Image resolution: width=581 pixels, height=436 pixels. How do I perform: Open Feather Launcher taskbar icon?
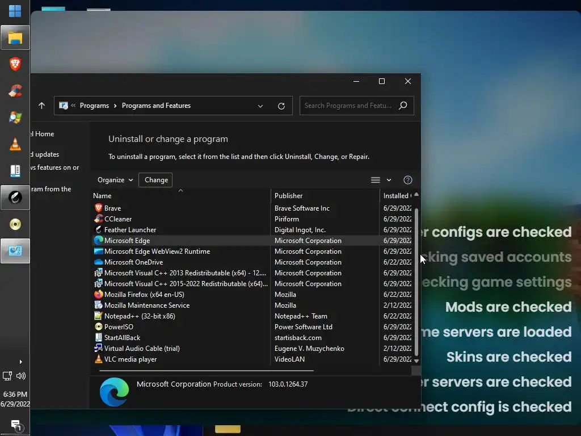[15, 197]
